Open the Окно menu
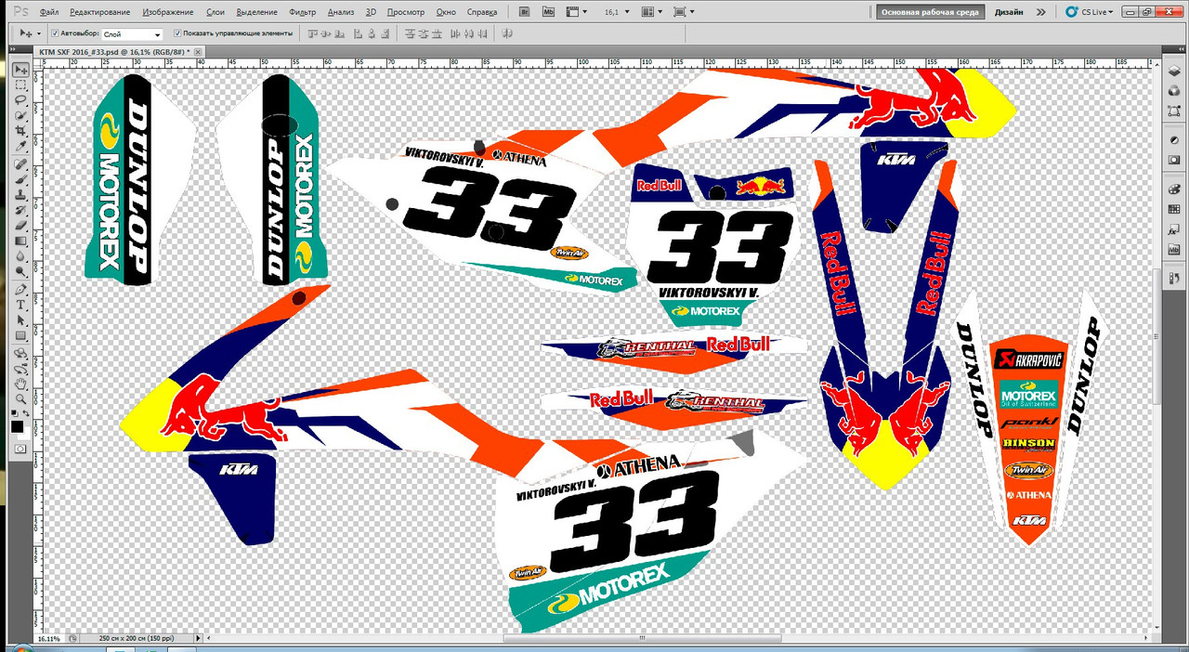 pyautogui.click(x=446, y=12)
